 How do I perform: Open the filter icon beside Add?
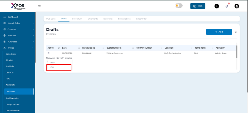tap(236, 32)
